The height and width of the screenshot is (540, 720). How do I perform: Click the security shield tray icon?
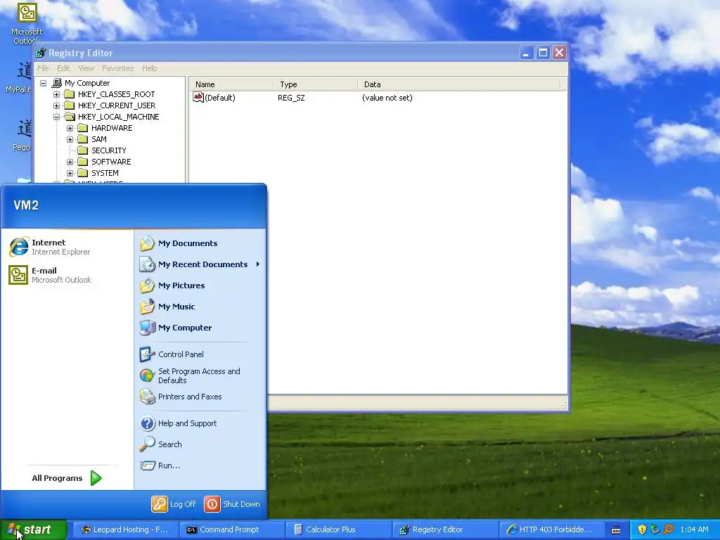pos(642,530)
